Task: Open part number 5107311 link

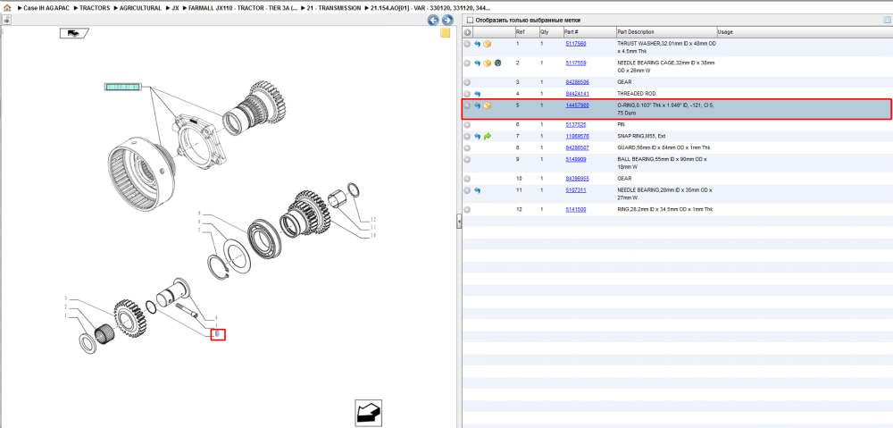Action: 576,189
